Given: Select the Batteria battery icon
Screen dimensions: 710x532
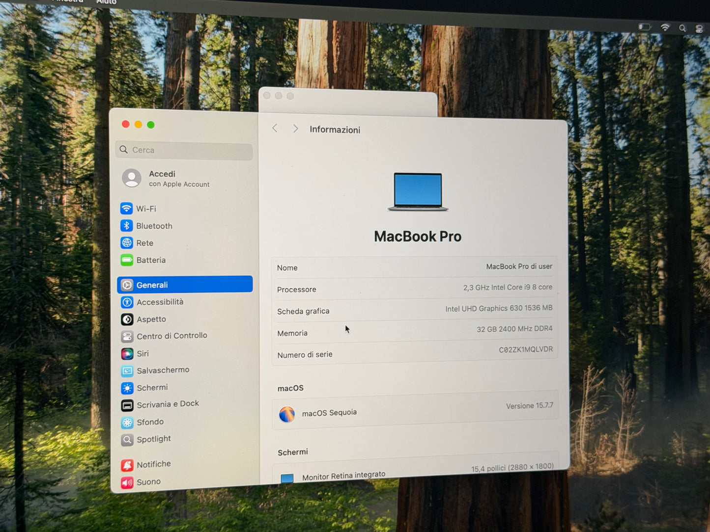Looking at the screenshot, I should (127, 260).
